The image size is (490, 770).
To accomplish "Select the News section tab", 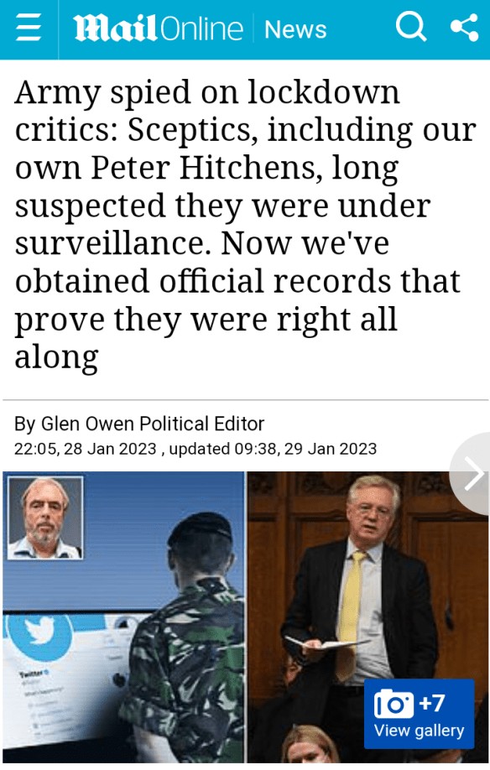I will coord(295,29).
